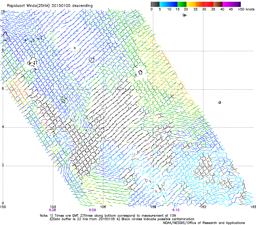Click the "162" longitude axis label
This screenshot has height=225, width=256.
tap(203, 207)
